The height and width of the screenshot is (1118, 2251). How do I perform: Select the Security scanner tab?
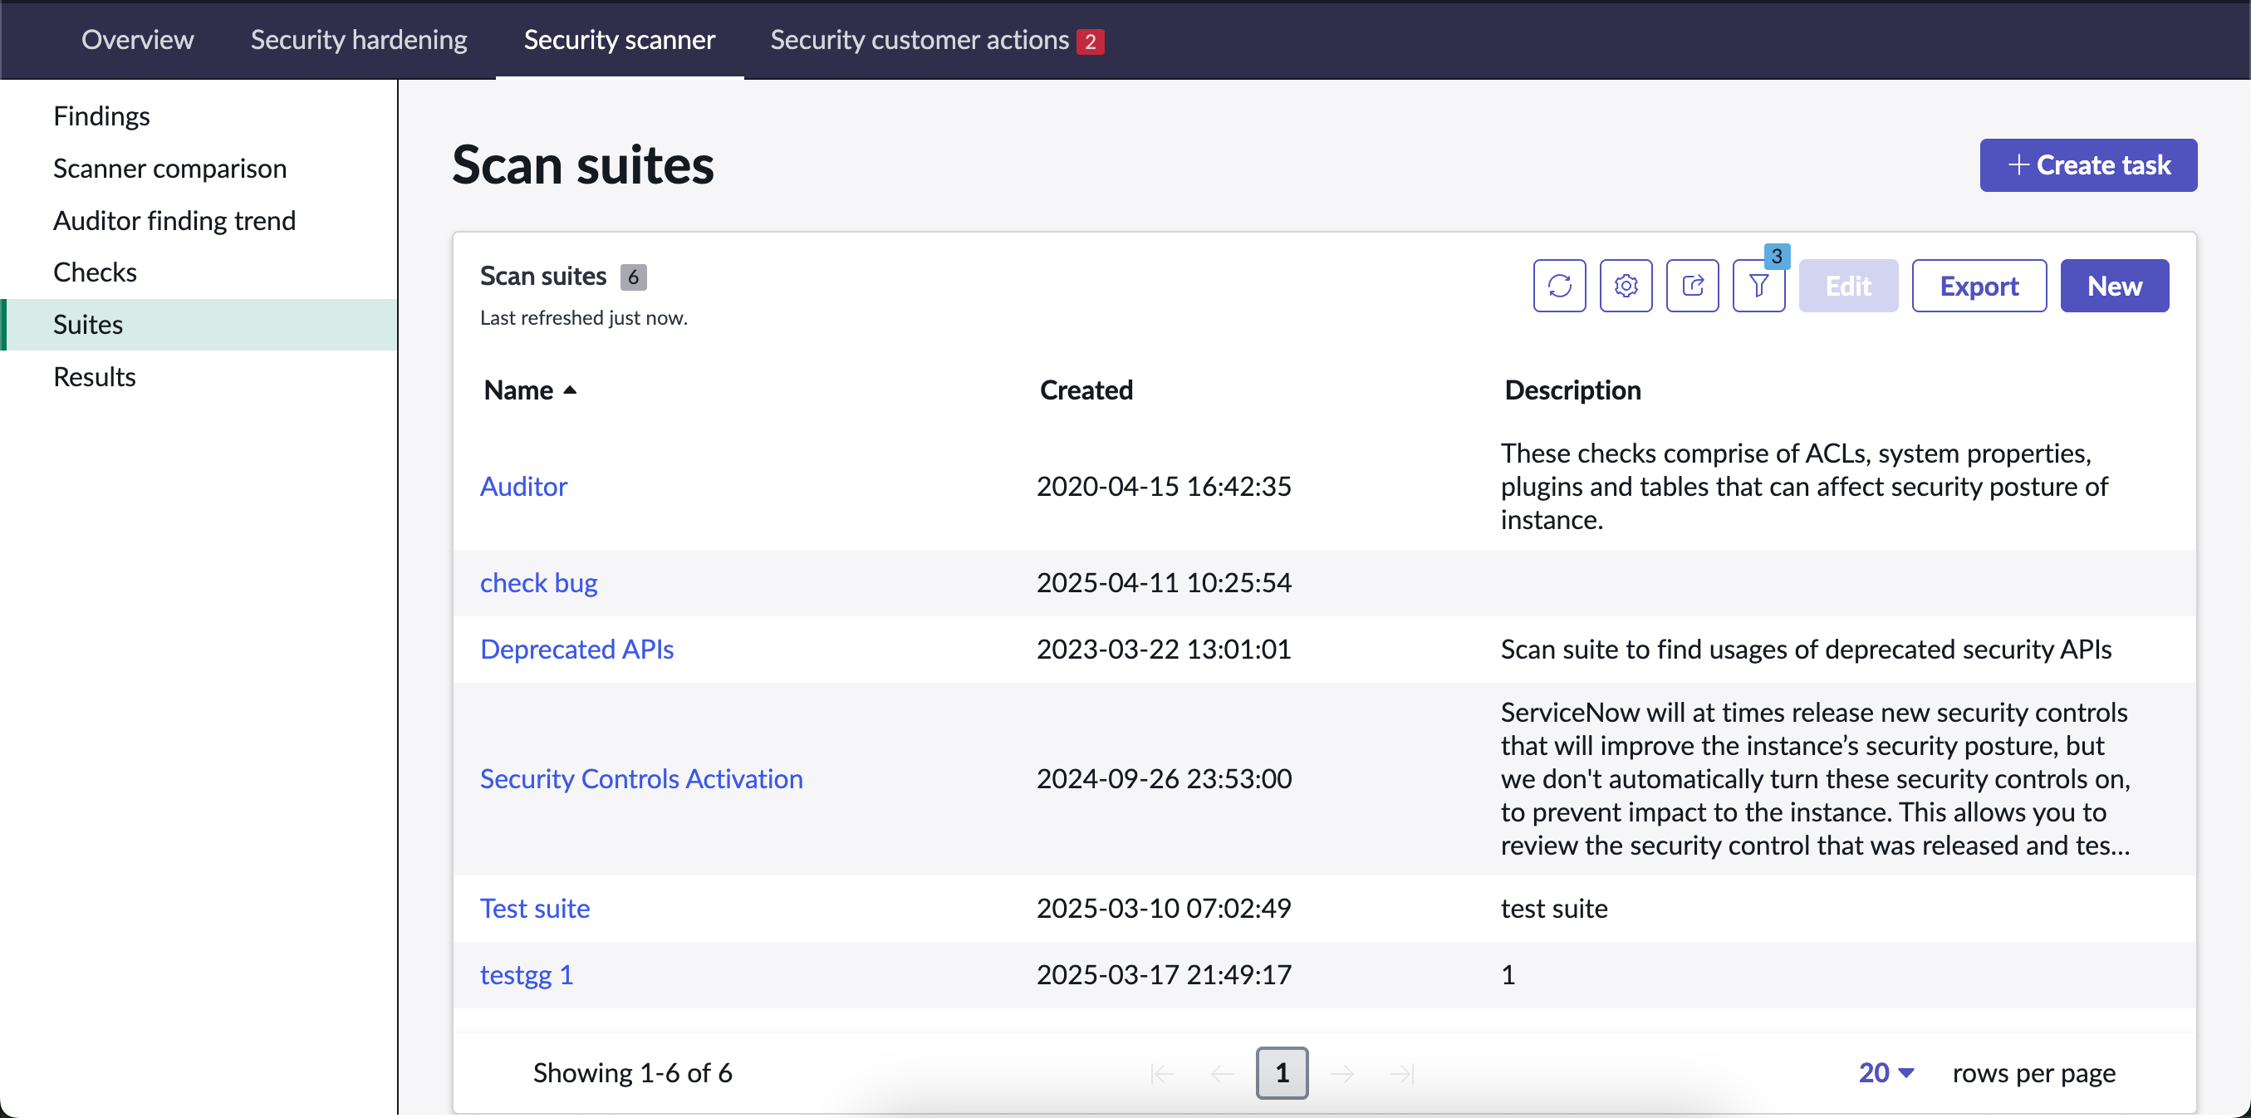pyautogui.click(x=619, y=39)
